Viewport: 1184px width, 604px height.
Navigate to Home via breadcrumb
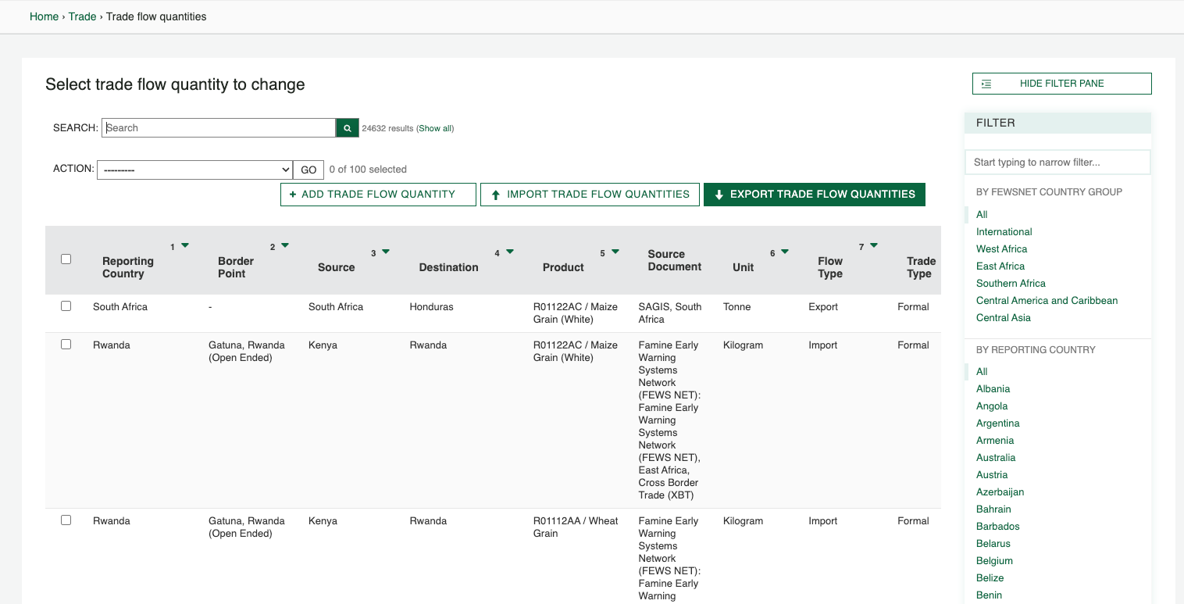pyautogui.click(x=44, y=16)
